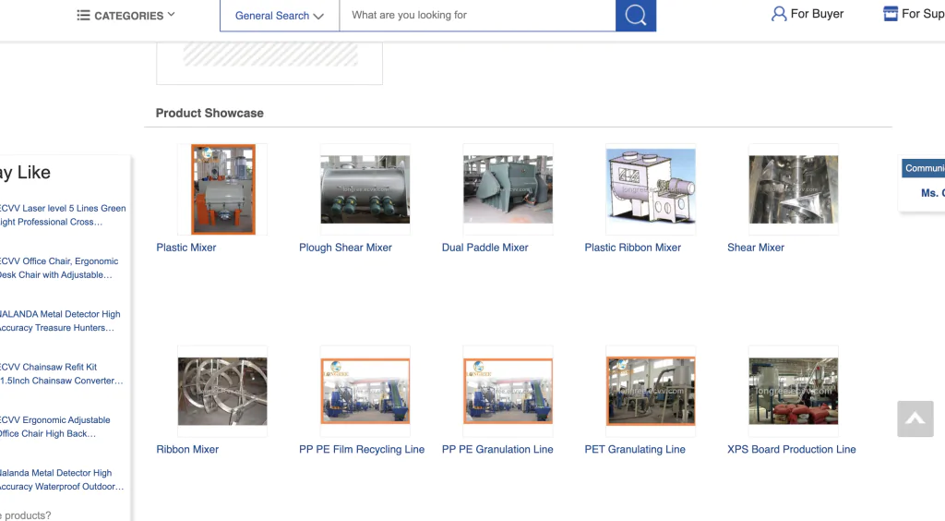Click the Ribbon Mixer product image
945x521 pixels.
[222, 391]
